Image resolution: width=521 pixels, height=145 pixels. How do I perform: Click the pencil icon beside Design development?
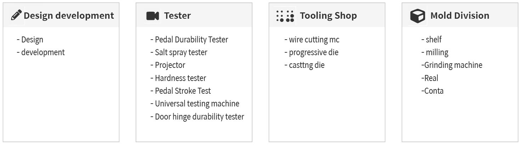click(16, 16)
